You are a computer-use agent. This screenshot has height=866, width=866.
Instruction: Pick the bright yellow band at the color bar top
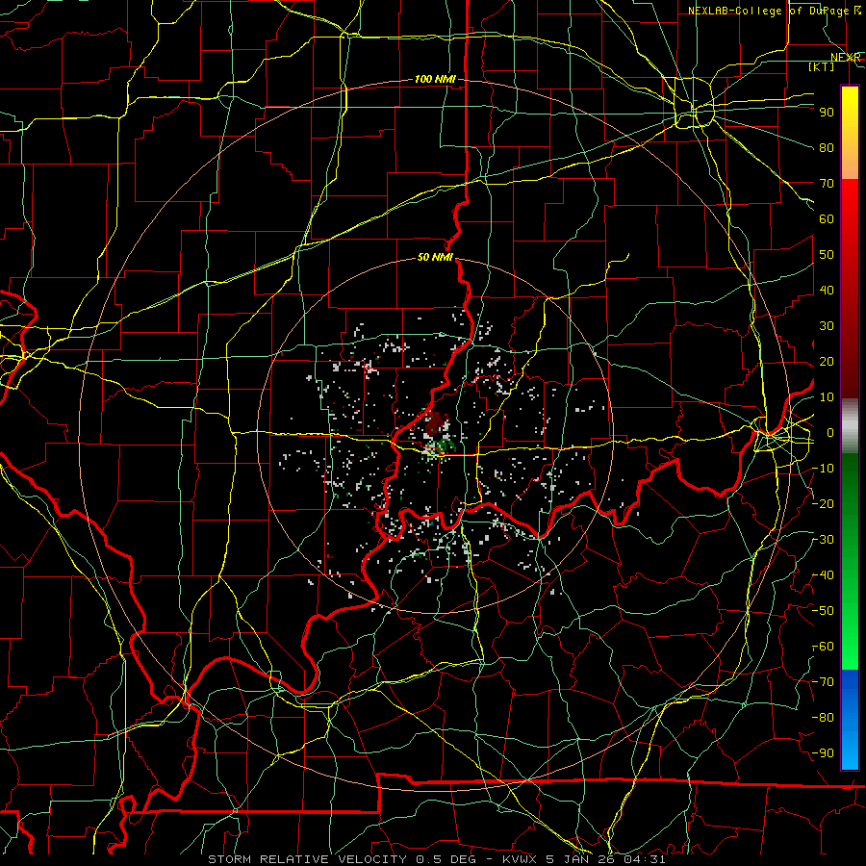850,99
